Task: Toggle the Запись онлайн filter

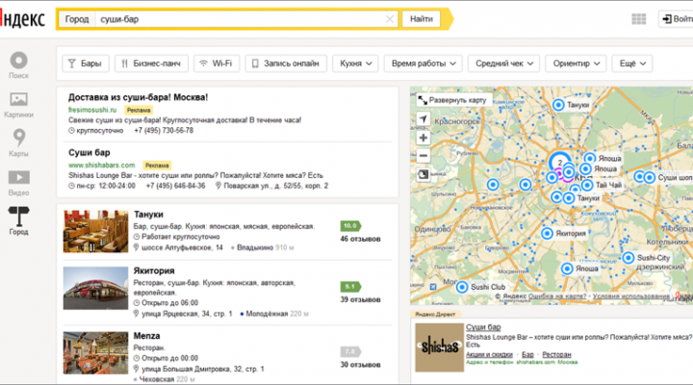Action: click(285, 64)
